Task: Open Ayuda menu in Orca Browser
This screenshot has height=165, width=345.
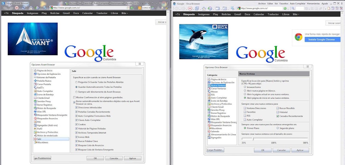Action: click(325, 4)
